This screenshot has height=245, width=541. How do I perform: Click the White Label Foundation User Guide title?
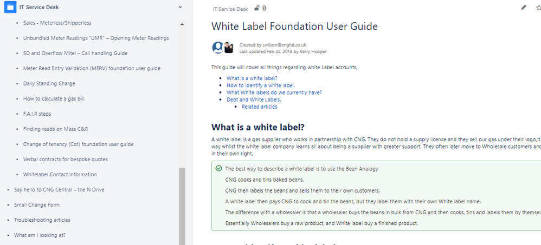(x=295, y=26)
